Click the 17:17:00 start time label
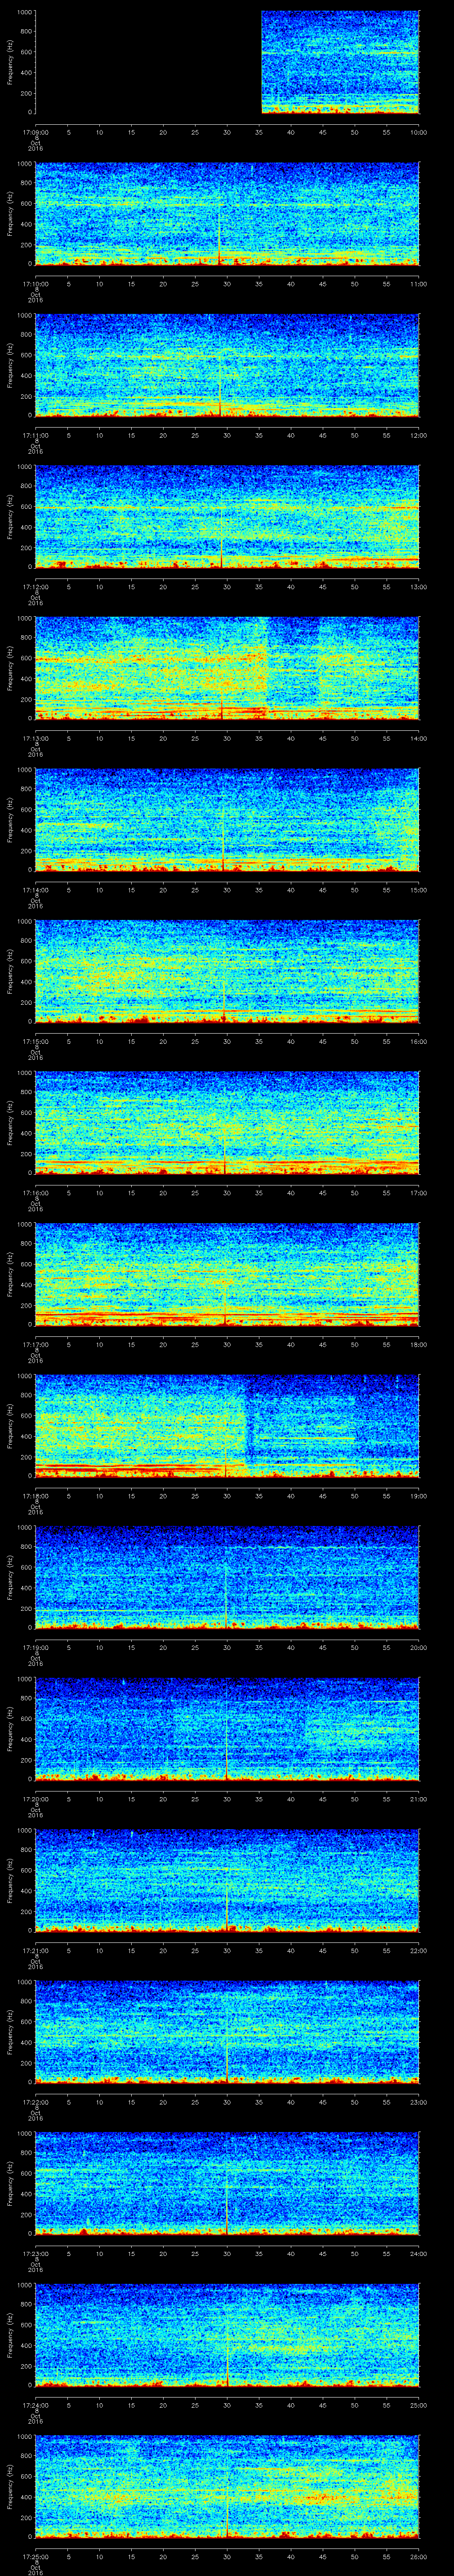This screenshot has height=2576, width=454. [36, 1344]
